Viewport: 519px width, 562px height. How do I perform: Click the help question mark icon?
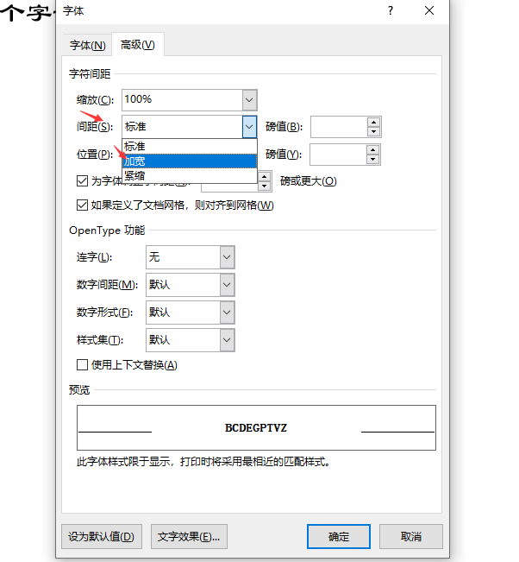[391, 10]
